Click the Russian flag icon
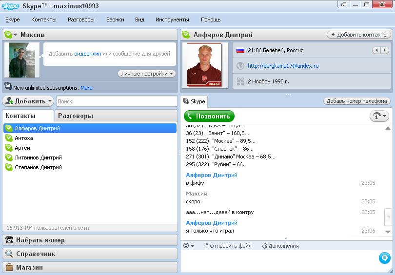Viewport: 395px width, 275px height. [x=240, y=50]
